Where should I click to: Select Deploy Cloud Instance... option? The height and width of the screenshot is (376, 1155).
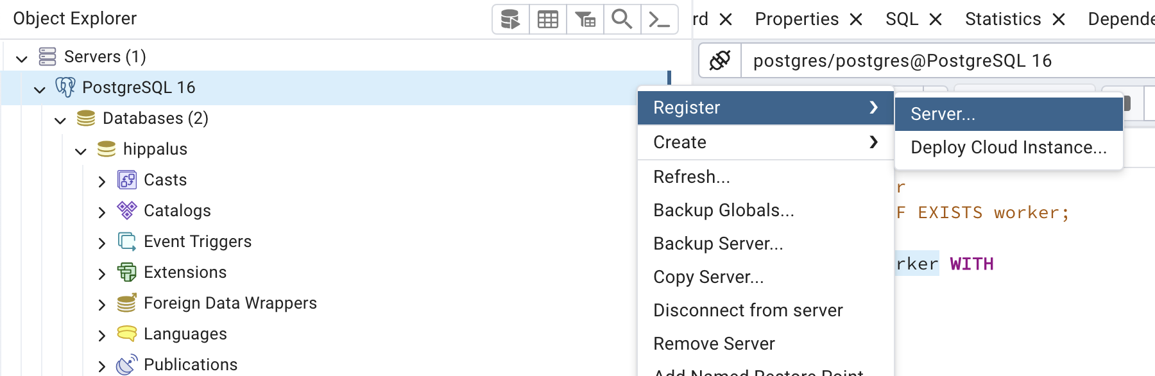click(x=1009, y=148)
